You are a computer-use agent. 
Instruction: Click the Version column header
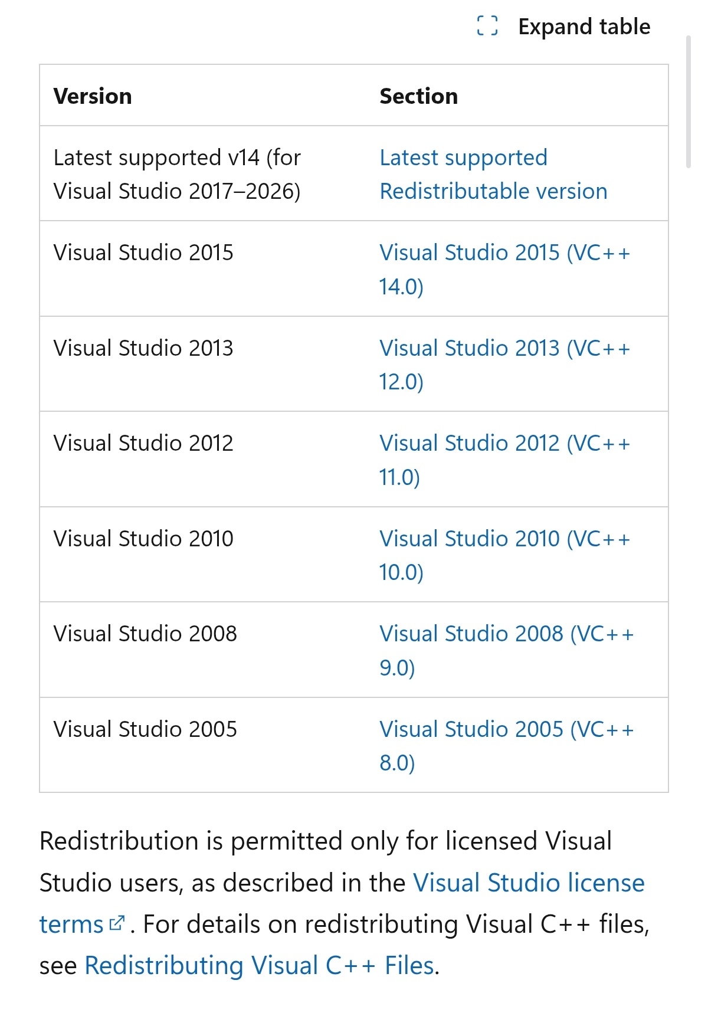click(93, 96)
